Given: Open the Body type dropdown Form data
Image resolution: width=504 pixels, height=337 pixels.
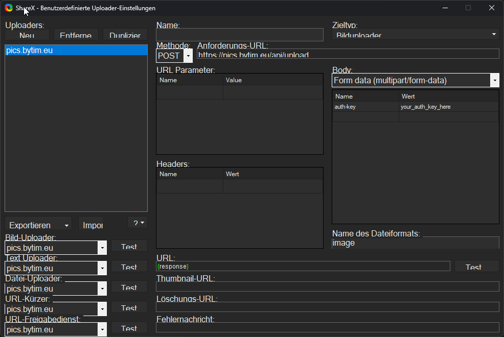Looking at the screenshot, I should 416,80.
